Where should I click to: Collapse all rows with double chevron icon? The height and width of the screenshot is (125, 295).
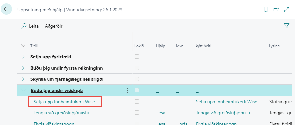tap(23, 46)
